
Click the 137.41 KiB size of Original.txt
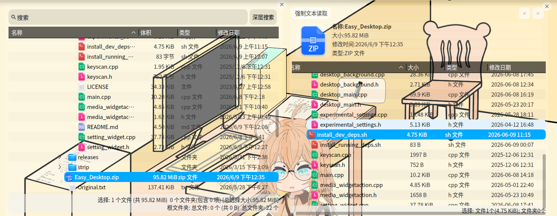point(161,187)
